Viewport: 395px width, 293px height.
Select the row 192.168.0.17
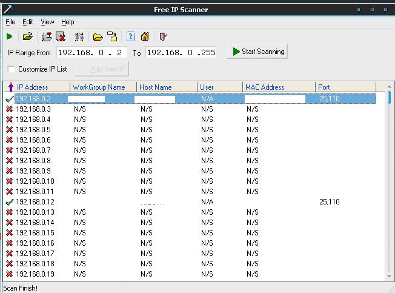pyautogui.click(x=190, y=254)
